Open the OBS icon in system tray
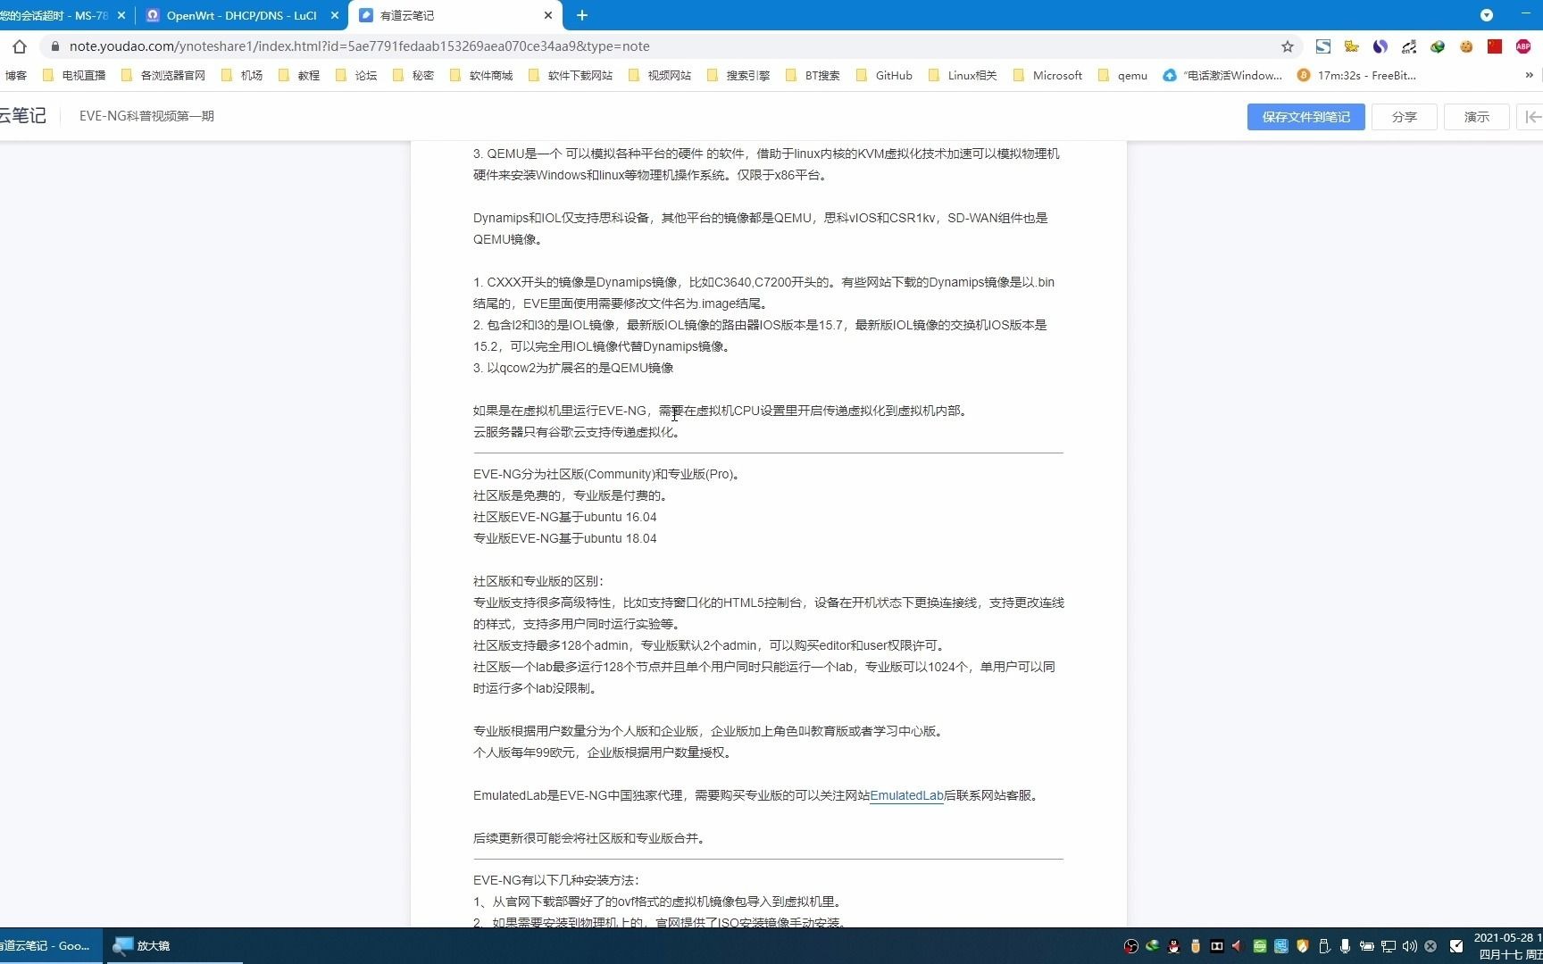1543x964 pixels. coord(1130,946)
